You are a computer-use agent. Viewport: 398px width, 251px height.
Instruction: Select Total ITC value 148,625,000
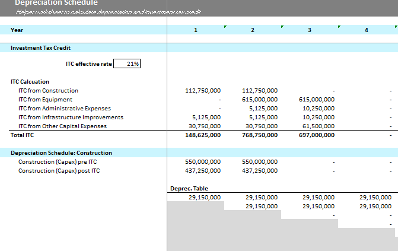[203, 135]
